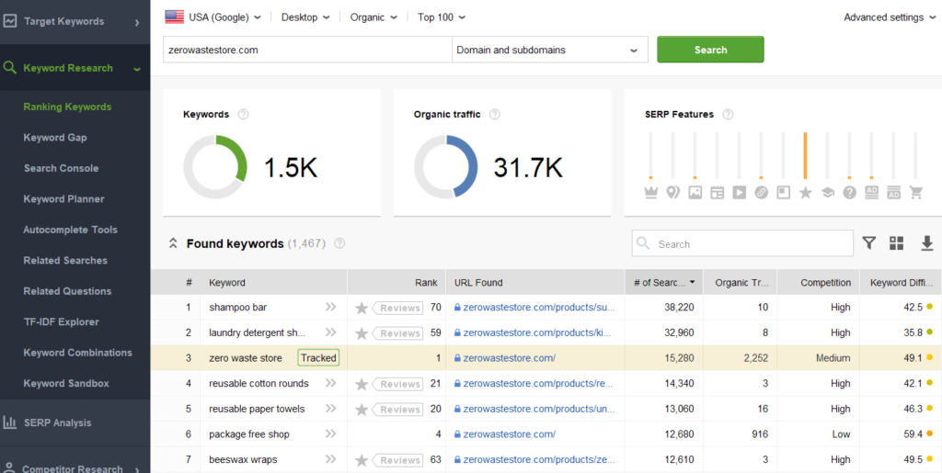Click the image pack SERP feature icon
The width and height of the screenshot is (942, 473).
click(x=695, y=193)
